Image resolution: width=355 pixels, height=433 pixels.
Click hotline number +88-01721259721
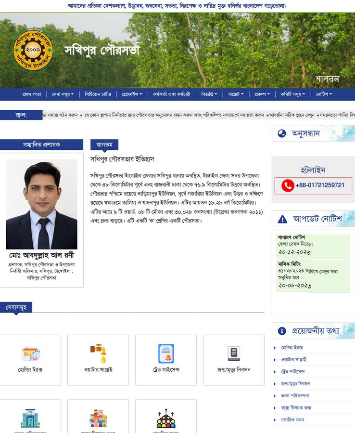[x=320, y=185]
